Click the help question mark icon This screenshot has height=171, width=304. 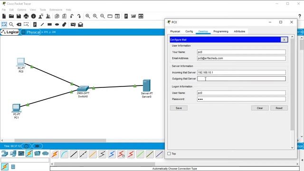click(x=300, y=16)
